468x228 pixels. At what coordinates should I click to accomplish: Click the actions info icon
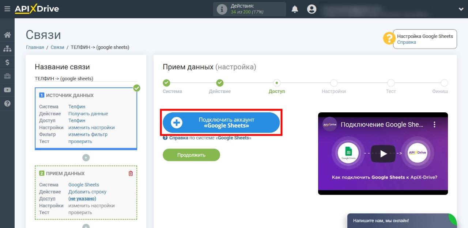222,9
